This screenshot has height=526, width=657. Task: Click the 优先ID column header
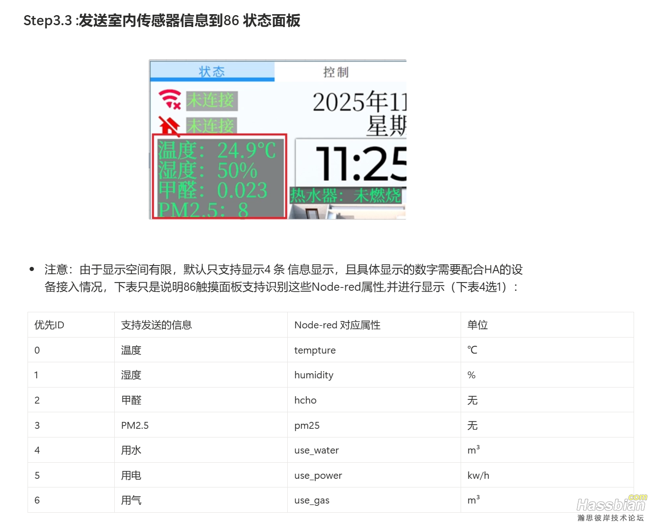tap(71, 325)
